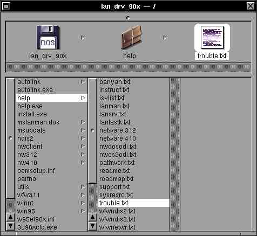Click arrow between lan_drv_90x and help icons
The width and height of the screenshot is (257, 236).
tap(83, 38)
